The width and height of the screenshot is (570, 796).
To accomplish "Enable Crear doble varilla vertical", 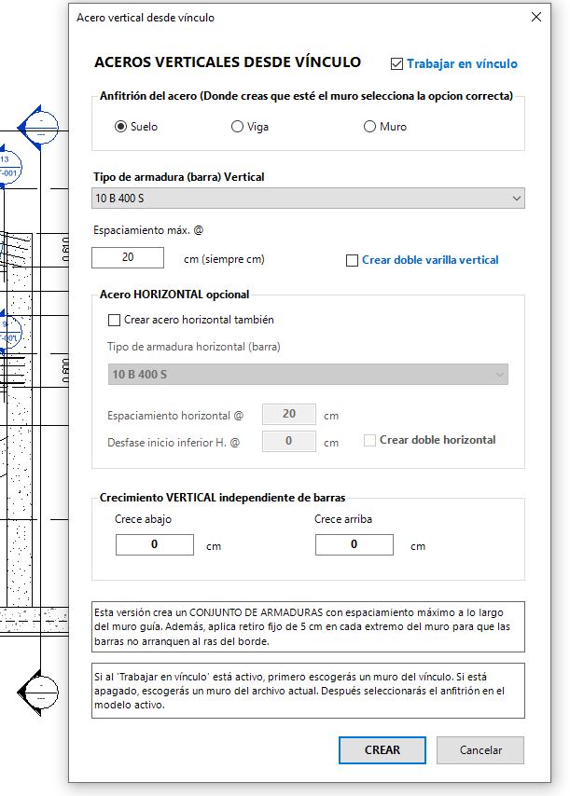I will (x=352, y=260).
